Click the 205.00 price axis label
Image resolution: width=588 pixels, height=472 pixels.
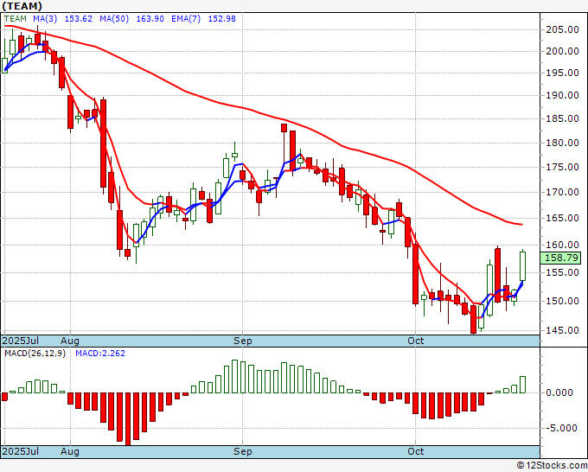[x=563, y=29]
